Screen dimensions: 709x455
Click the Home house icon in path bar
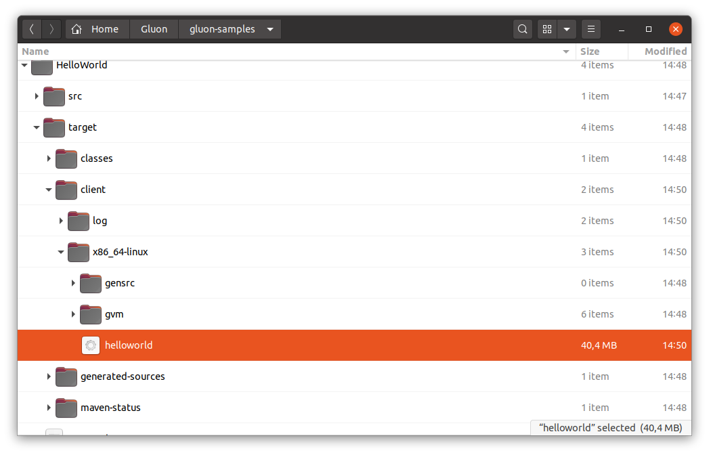[x=77, y=29]
